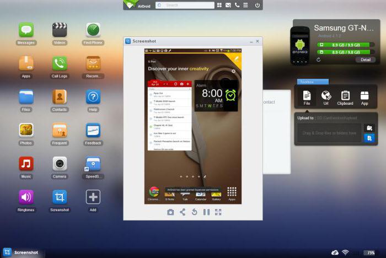
Task: Switch to Clipboard tab in Toolbox
Action: tap(345, 97)
